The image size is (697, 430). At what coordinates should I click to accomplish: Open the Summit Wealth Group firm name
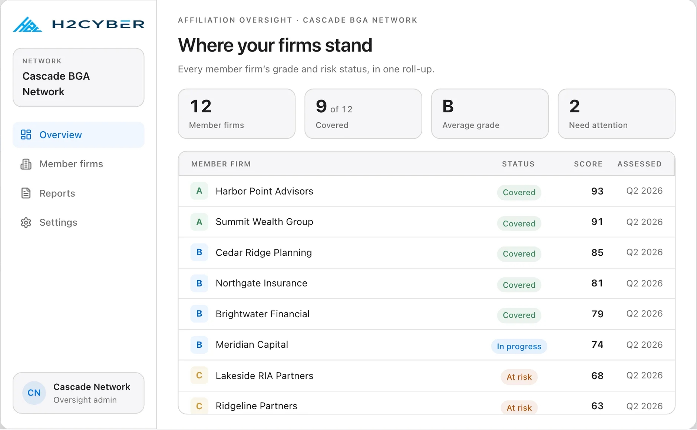tap(264, 222)
